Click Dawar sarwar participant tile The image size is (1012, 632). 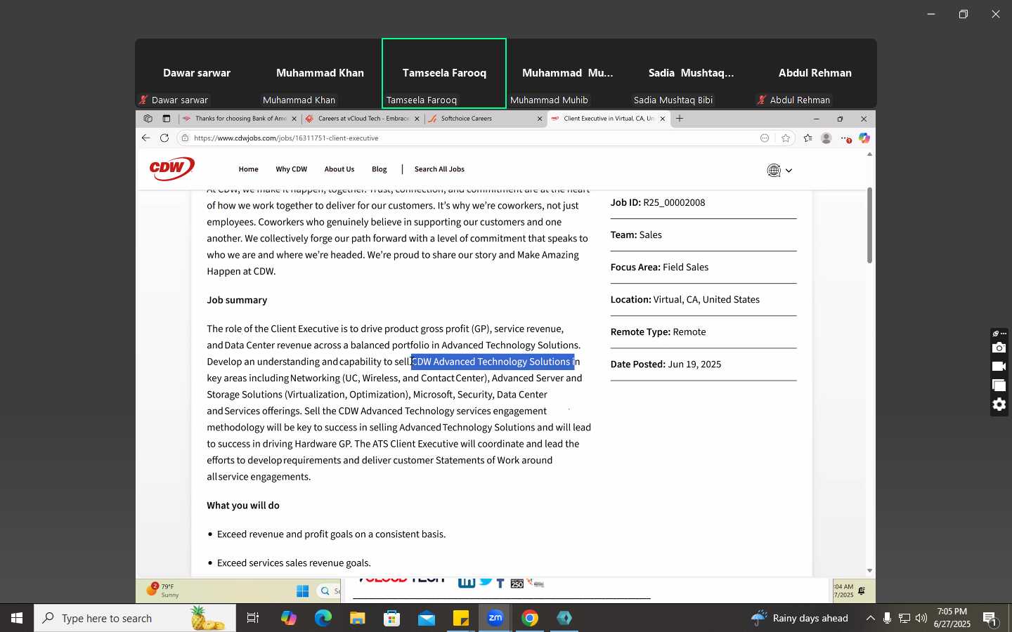pos(197,73)
